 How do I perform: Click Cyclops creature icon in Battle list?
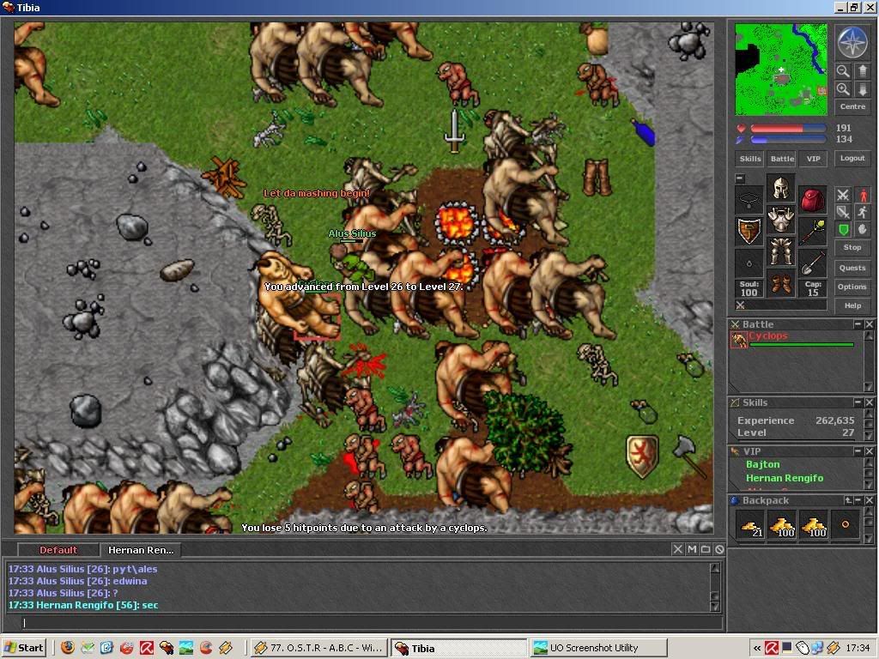click(x=739, y=340)
